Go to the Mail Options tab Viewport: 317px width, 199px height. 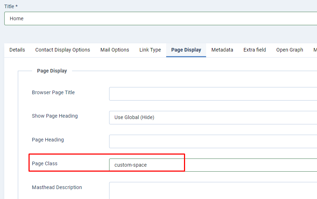[x=114, y=50]
